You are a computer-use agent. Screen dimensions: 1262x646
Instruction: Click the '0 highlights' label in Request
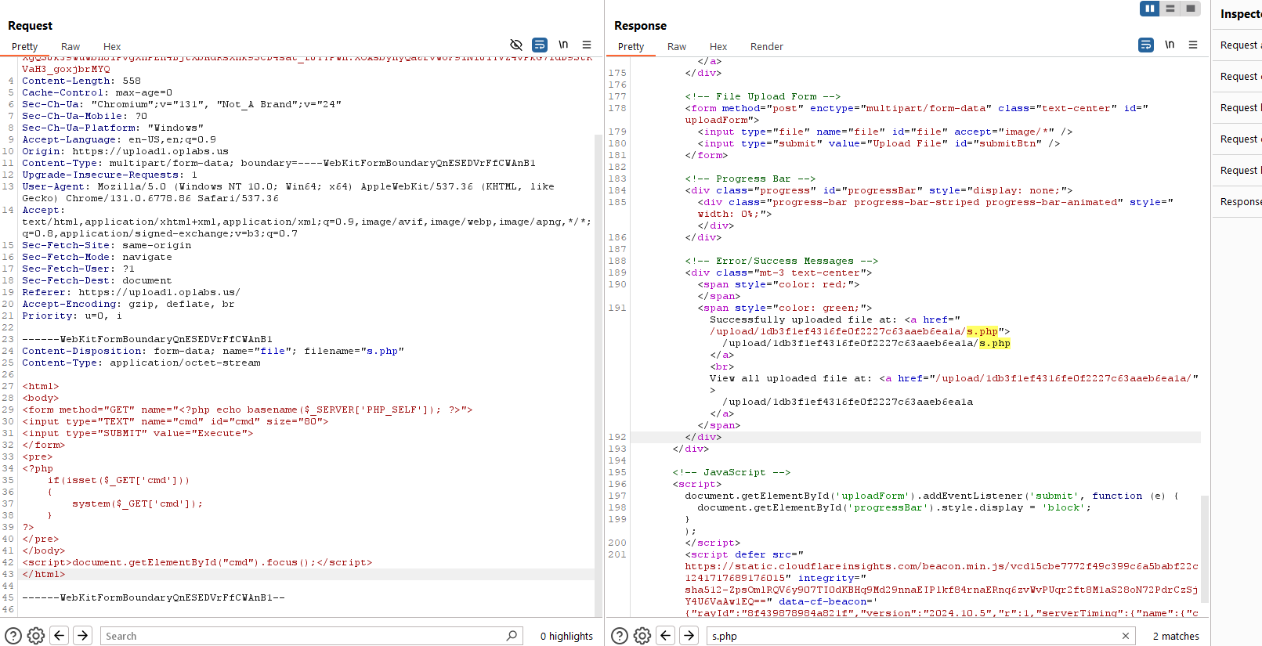566,636
